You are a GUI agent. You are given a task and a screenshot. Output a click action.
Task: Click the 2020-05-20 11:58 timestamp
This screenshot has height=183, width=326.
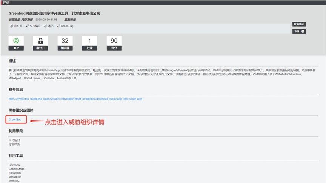46,20
